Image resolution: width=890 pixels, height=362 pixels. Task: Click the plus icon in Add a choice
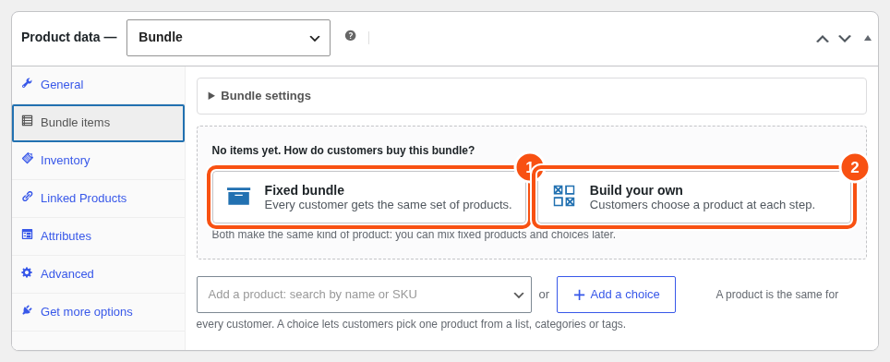point(579,295)
